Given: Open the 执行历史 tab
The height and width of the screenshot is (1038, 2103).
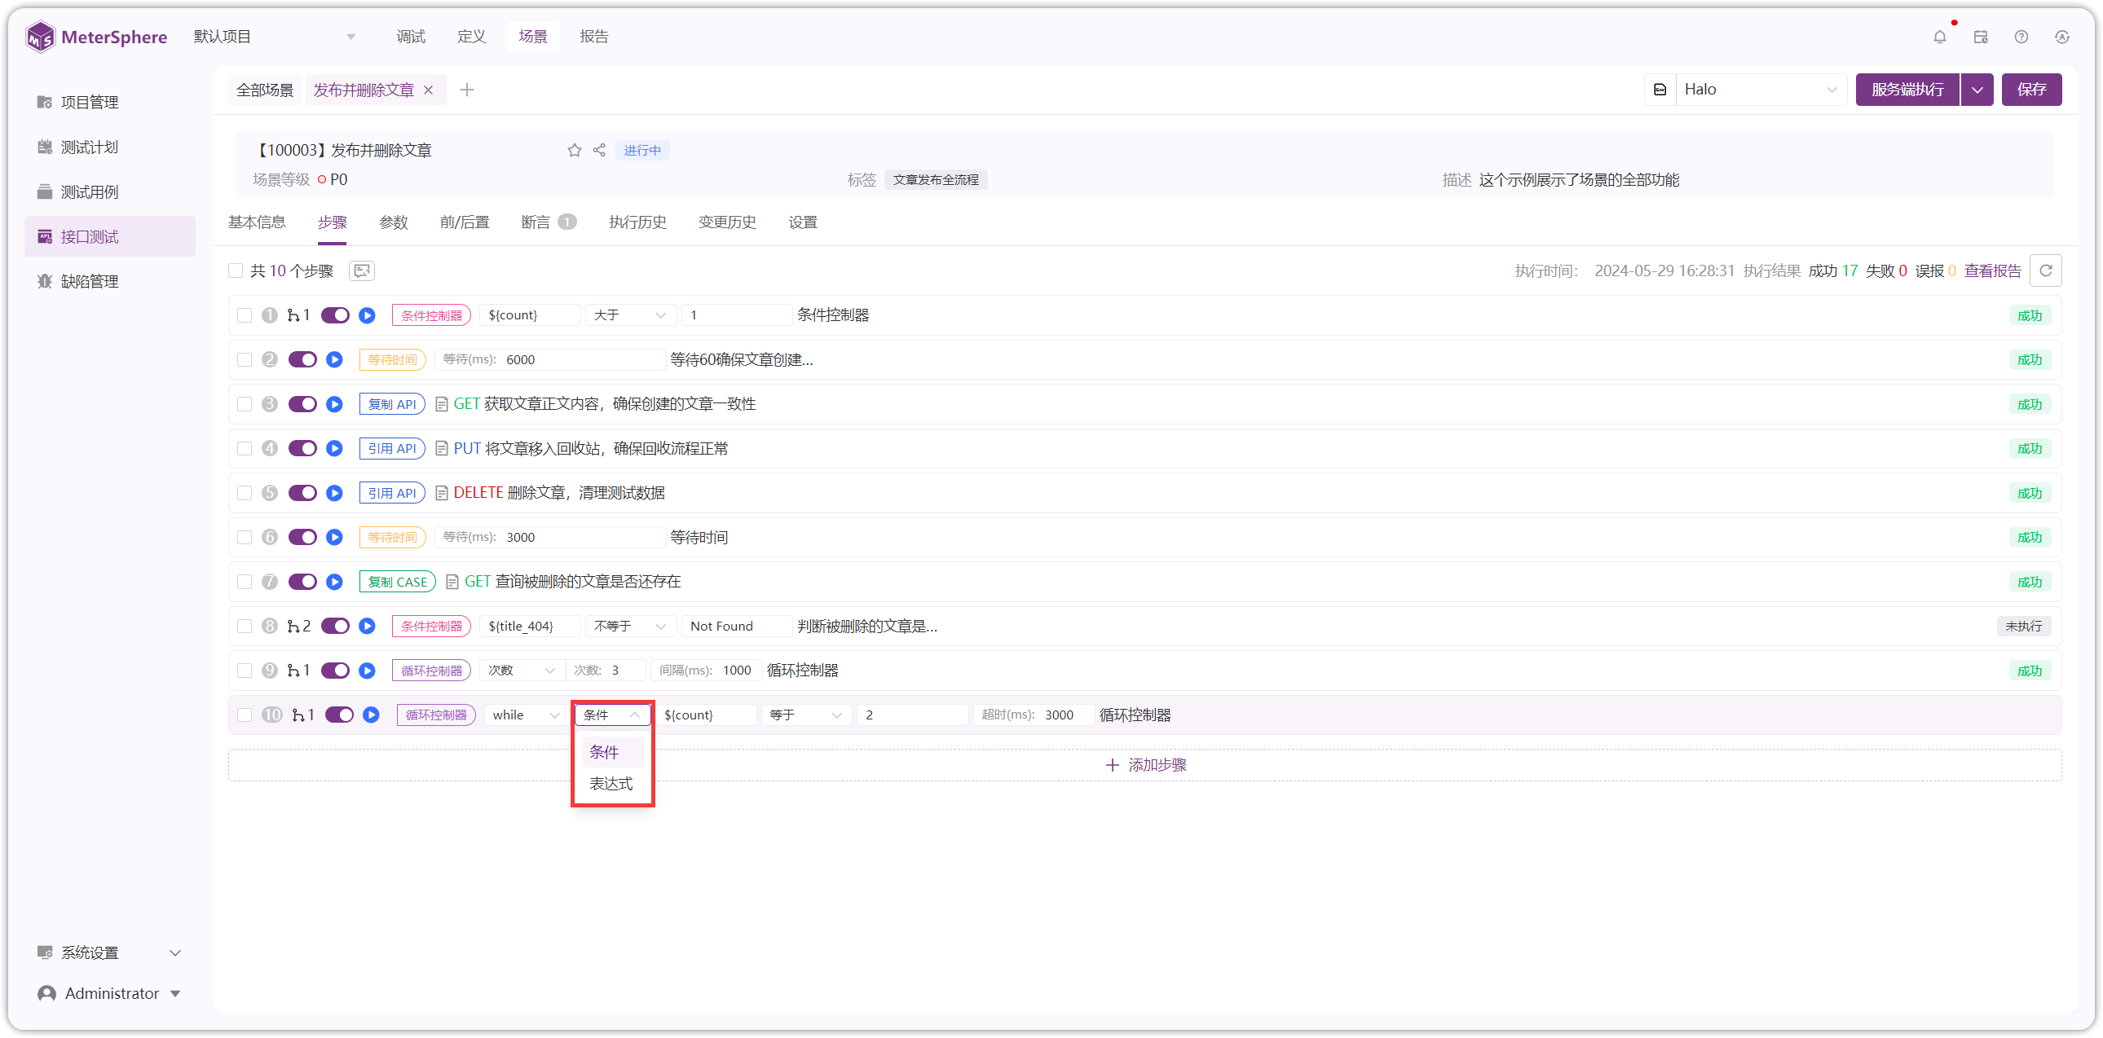Looking at the screenshot, I should (637, 222).
